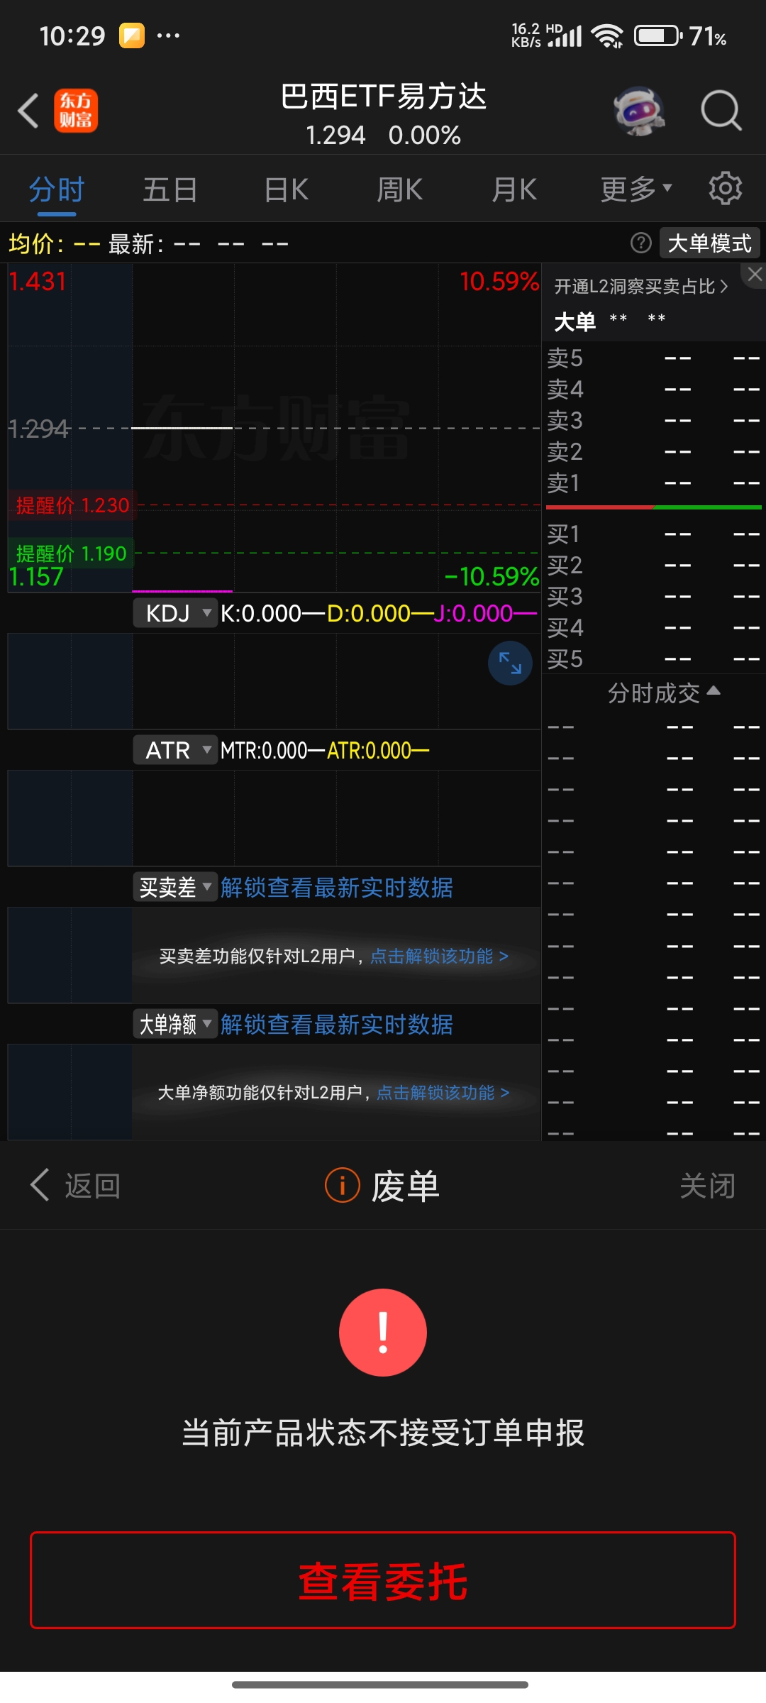Screen dimensions: 766x1703
Task: Select the 卖4 order book row
Action: tap(654, 390)
